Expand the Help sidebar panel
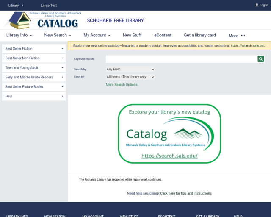271x217 pixels. pos(34,96)
